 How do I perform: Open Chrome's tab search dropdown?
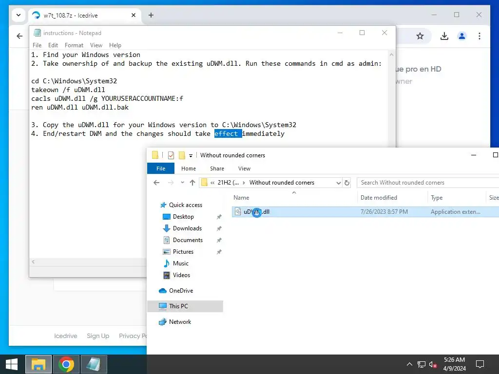tap(19, 15)
